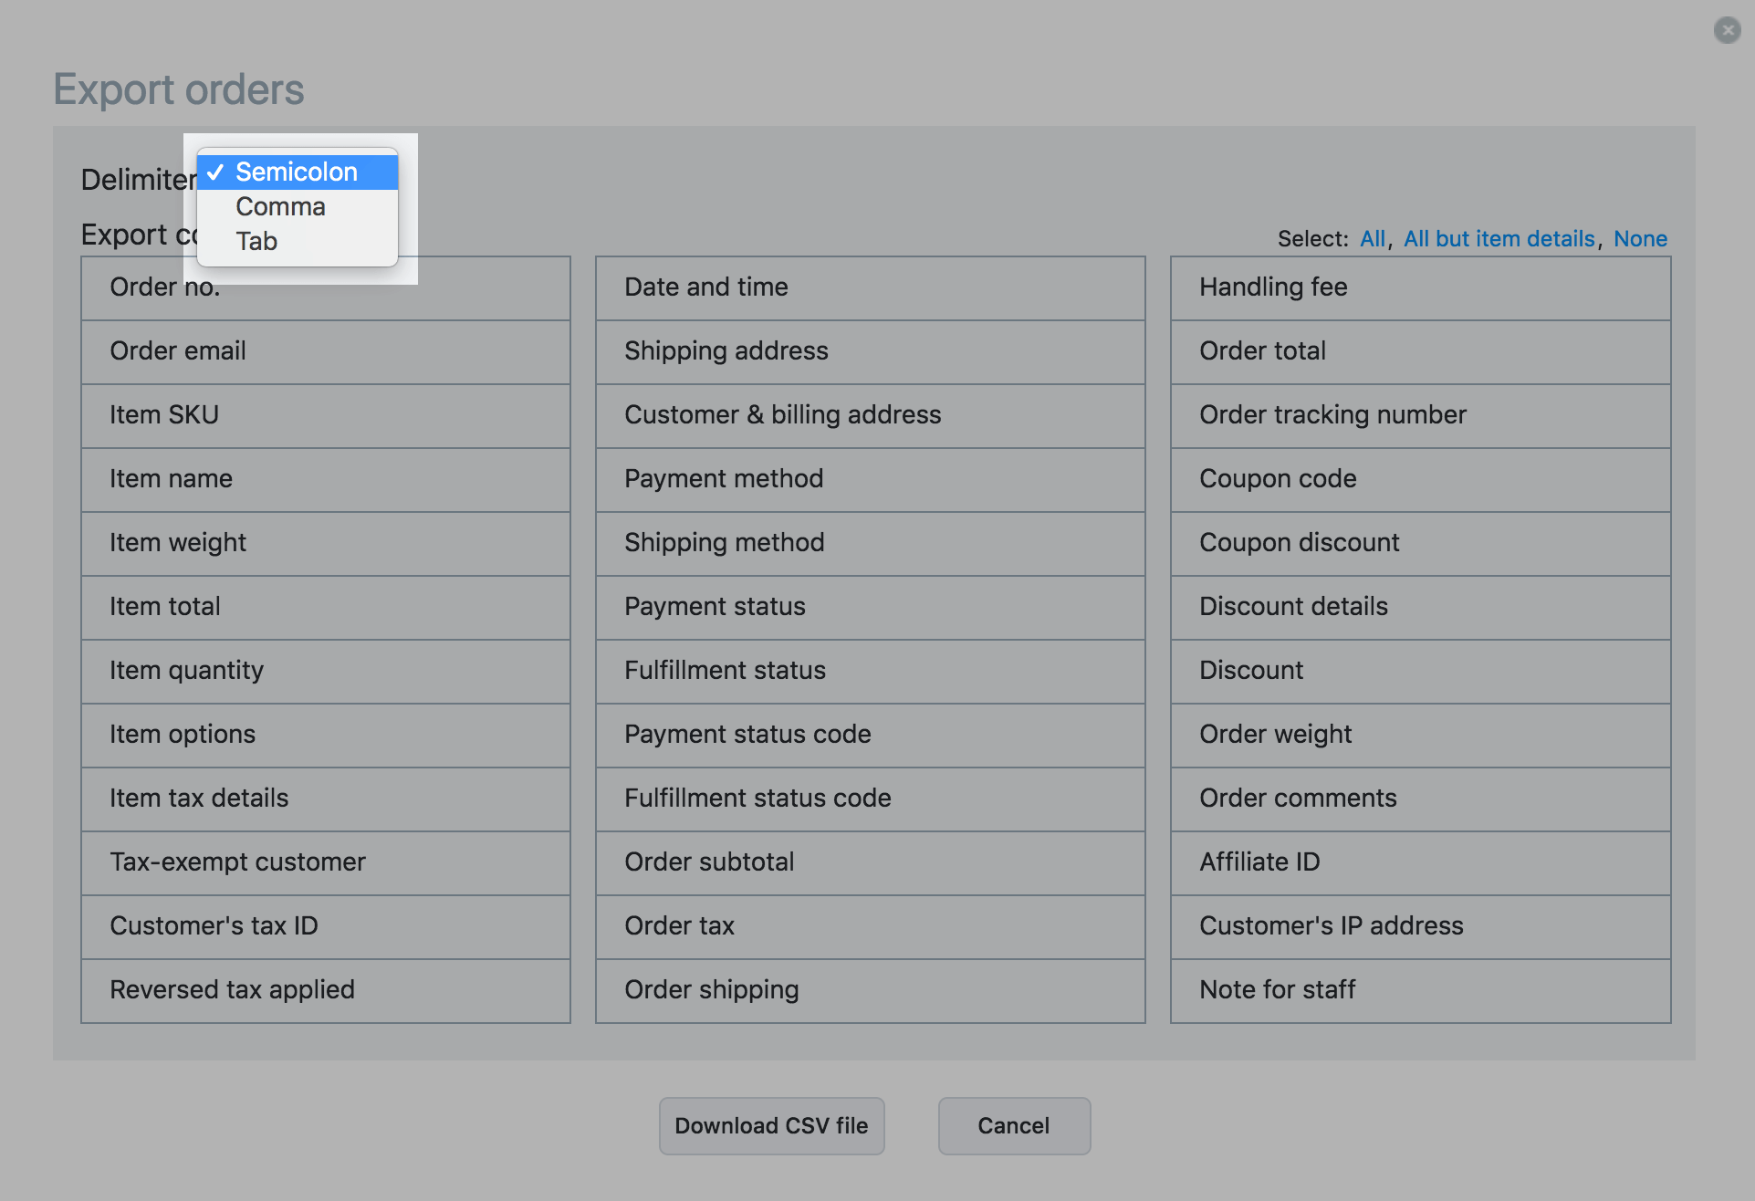The image size is (1755, 1201).
Task: Toggle Reversed tax applied column
Action: coord(325,990)
